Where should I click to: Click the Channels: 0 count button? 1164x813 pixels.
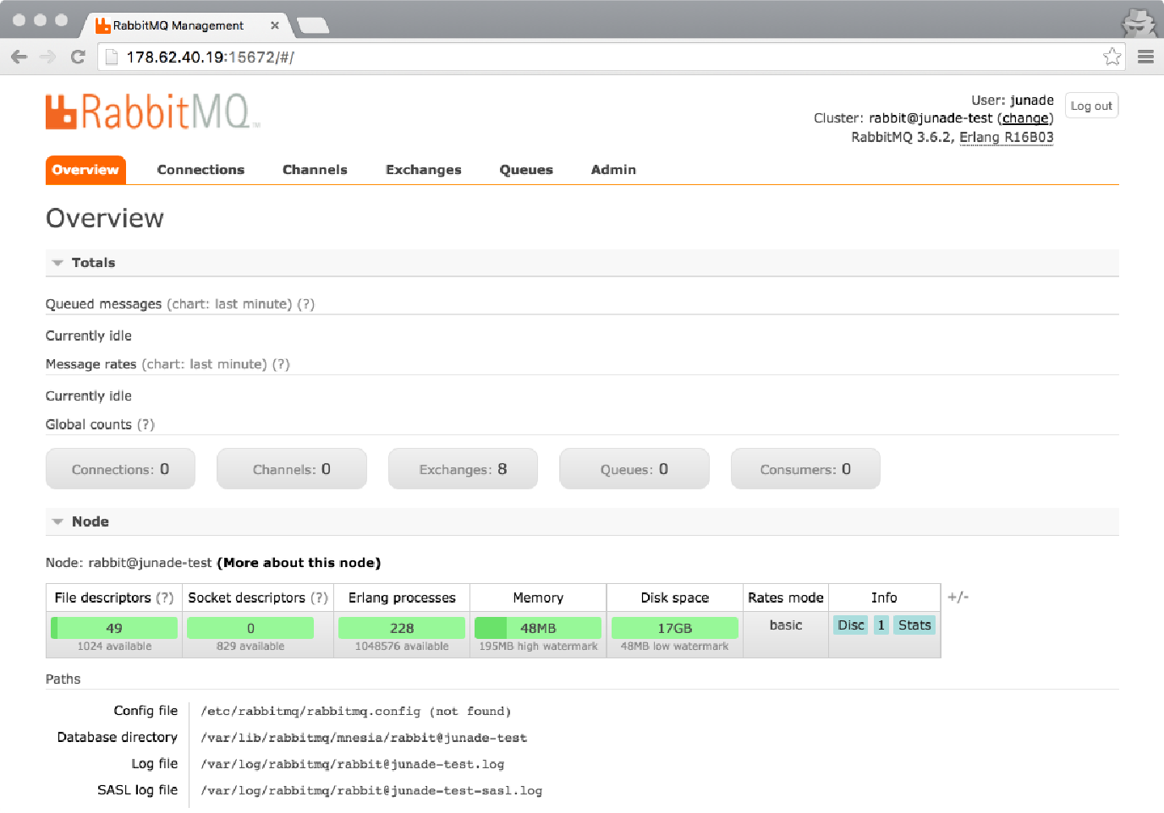pyautogui.click(x=292, y=469)
